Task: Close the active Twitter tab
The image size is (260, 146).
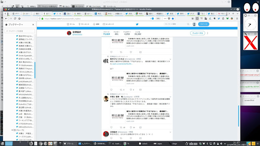Action: pyautogui.click(x=60, y=13)
